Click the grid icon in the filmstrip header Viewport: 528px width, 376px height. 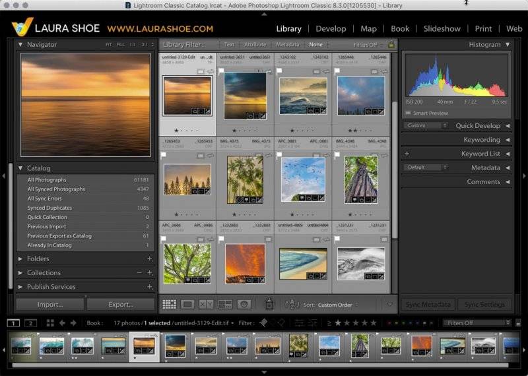[50, 323]
